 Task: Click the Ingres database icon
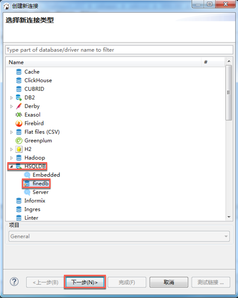pos(19,209)
